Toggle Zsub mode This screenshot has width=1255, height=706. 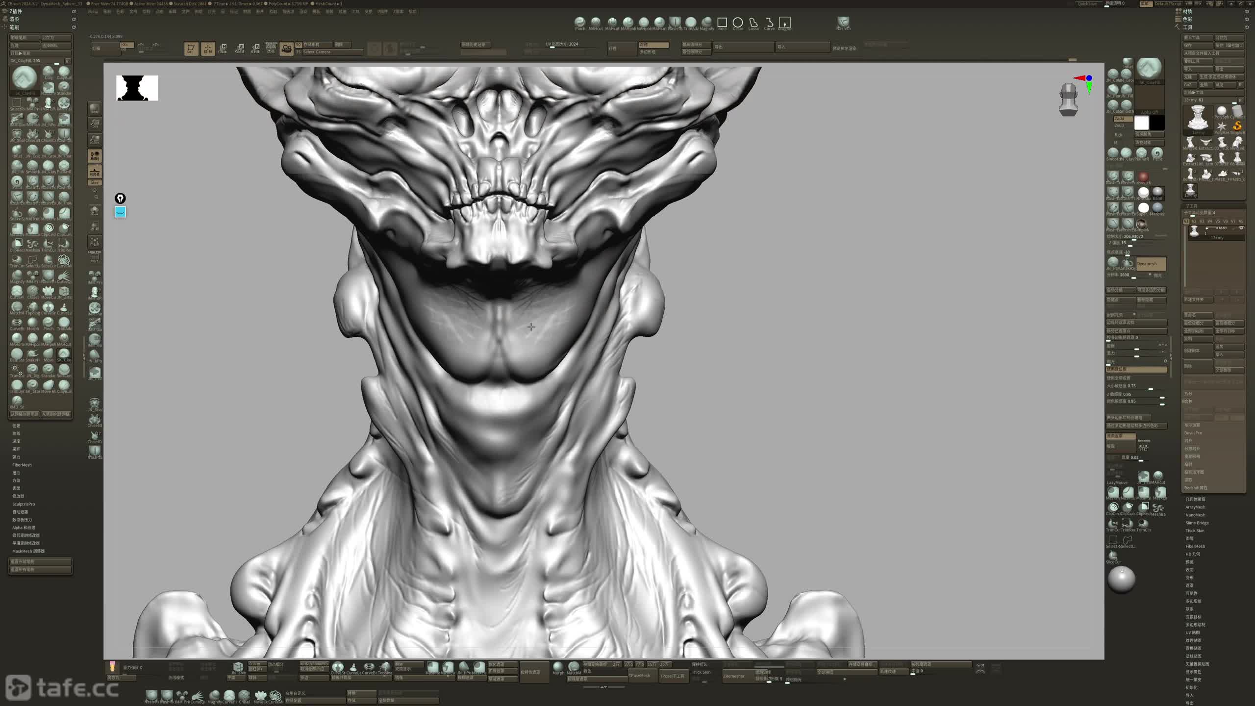coord(1119,126)
